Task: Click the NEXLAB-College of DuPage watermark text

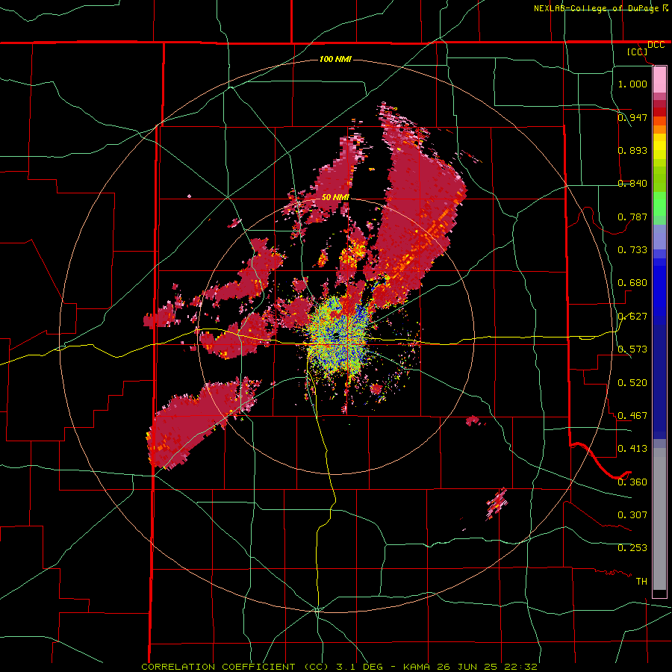Action: point(600,8)
